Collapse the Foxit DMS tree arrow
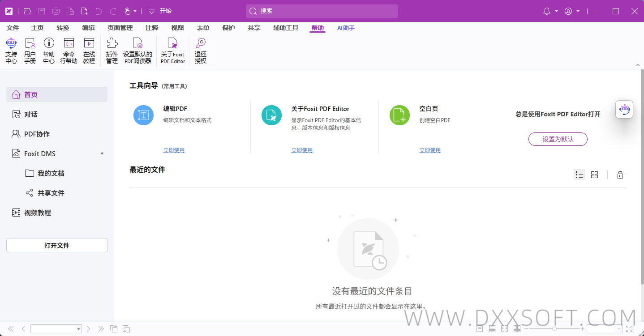The height and width of the screenshot is (336, 644). coord(102,154)
